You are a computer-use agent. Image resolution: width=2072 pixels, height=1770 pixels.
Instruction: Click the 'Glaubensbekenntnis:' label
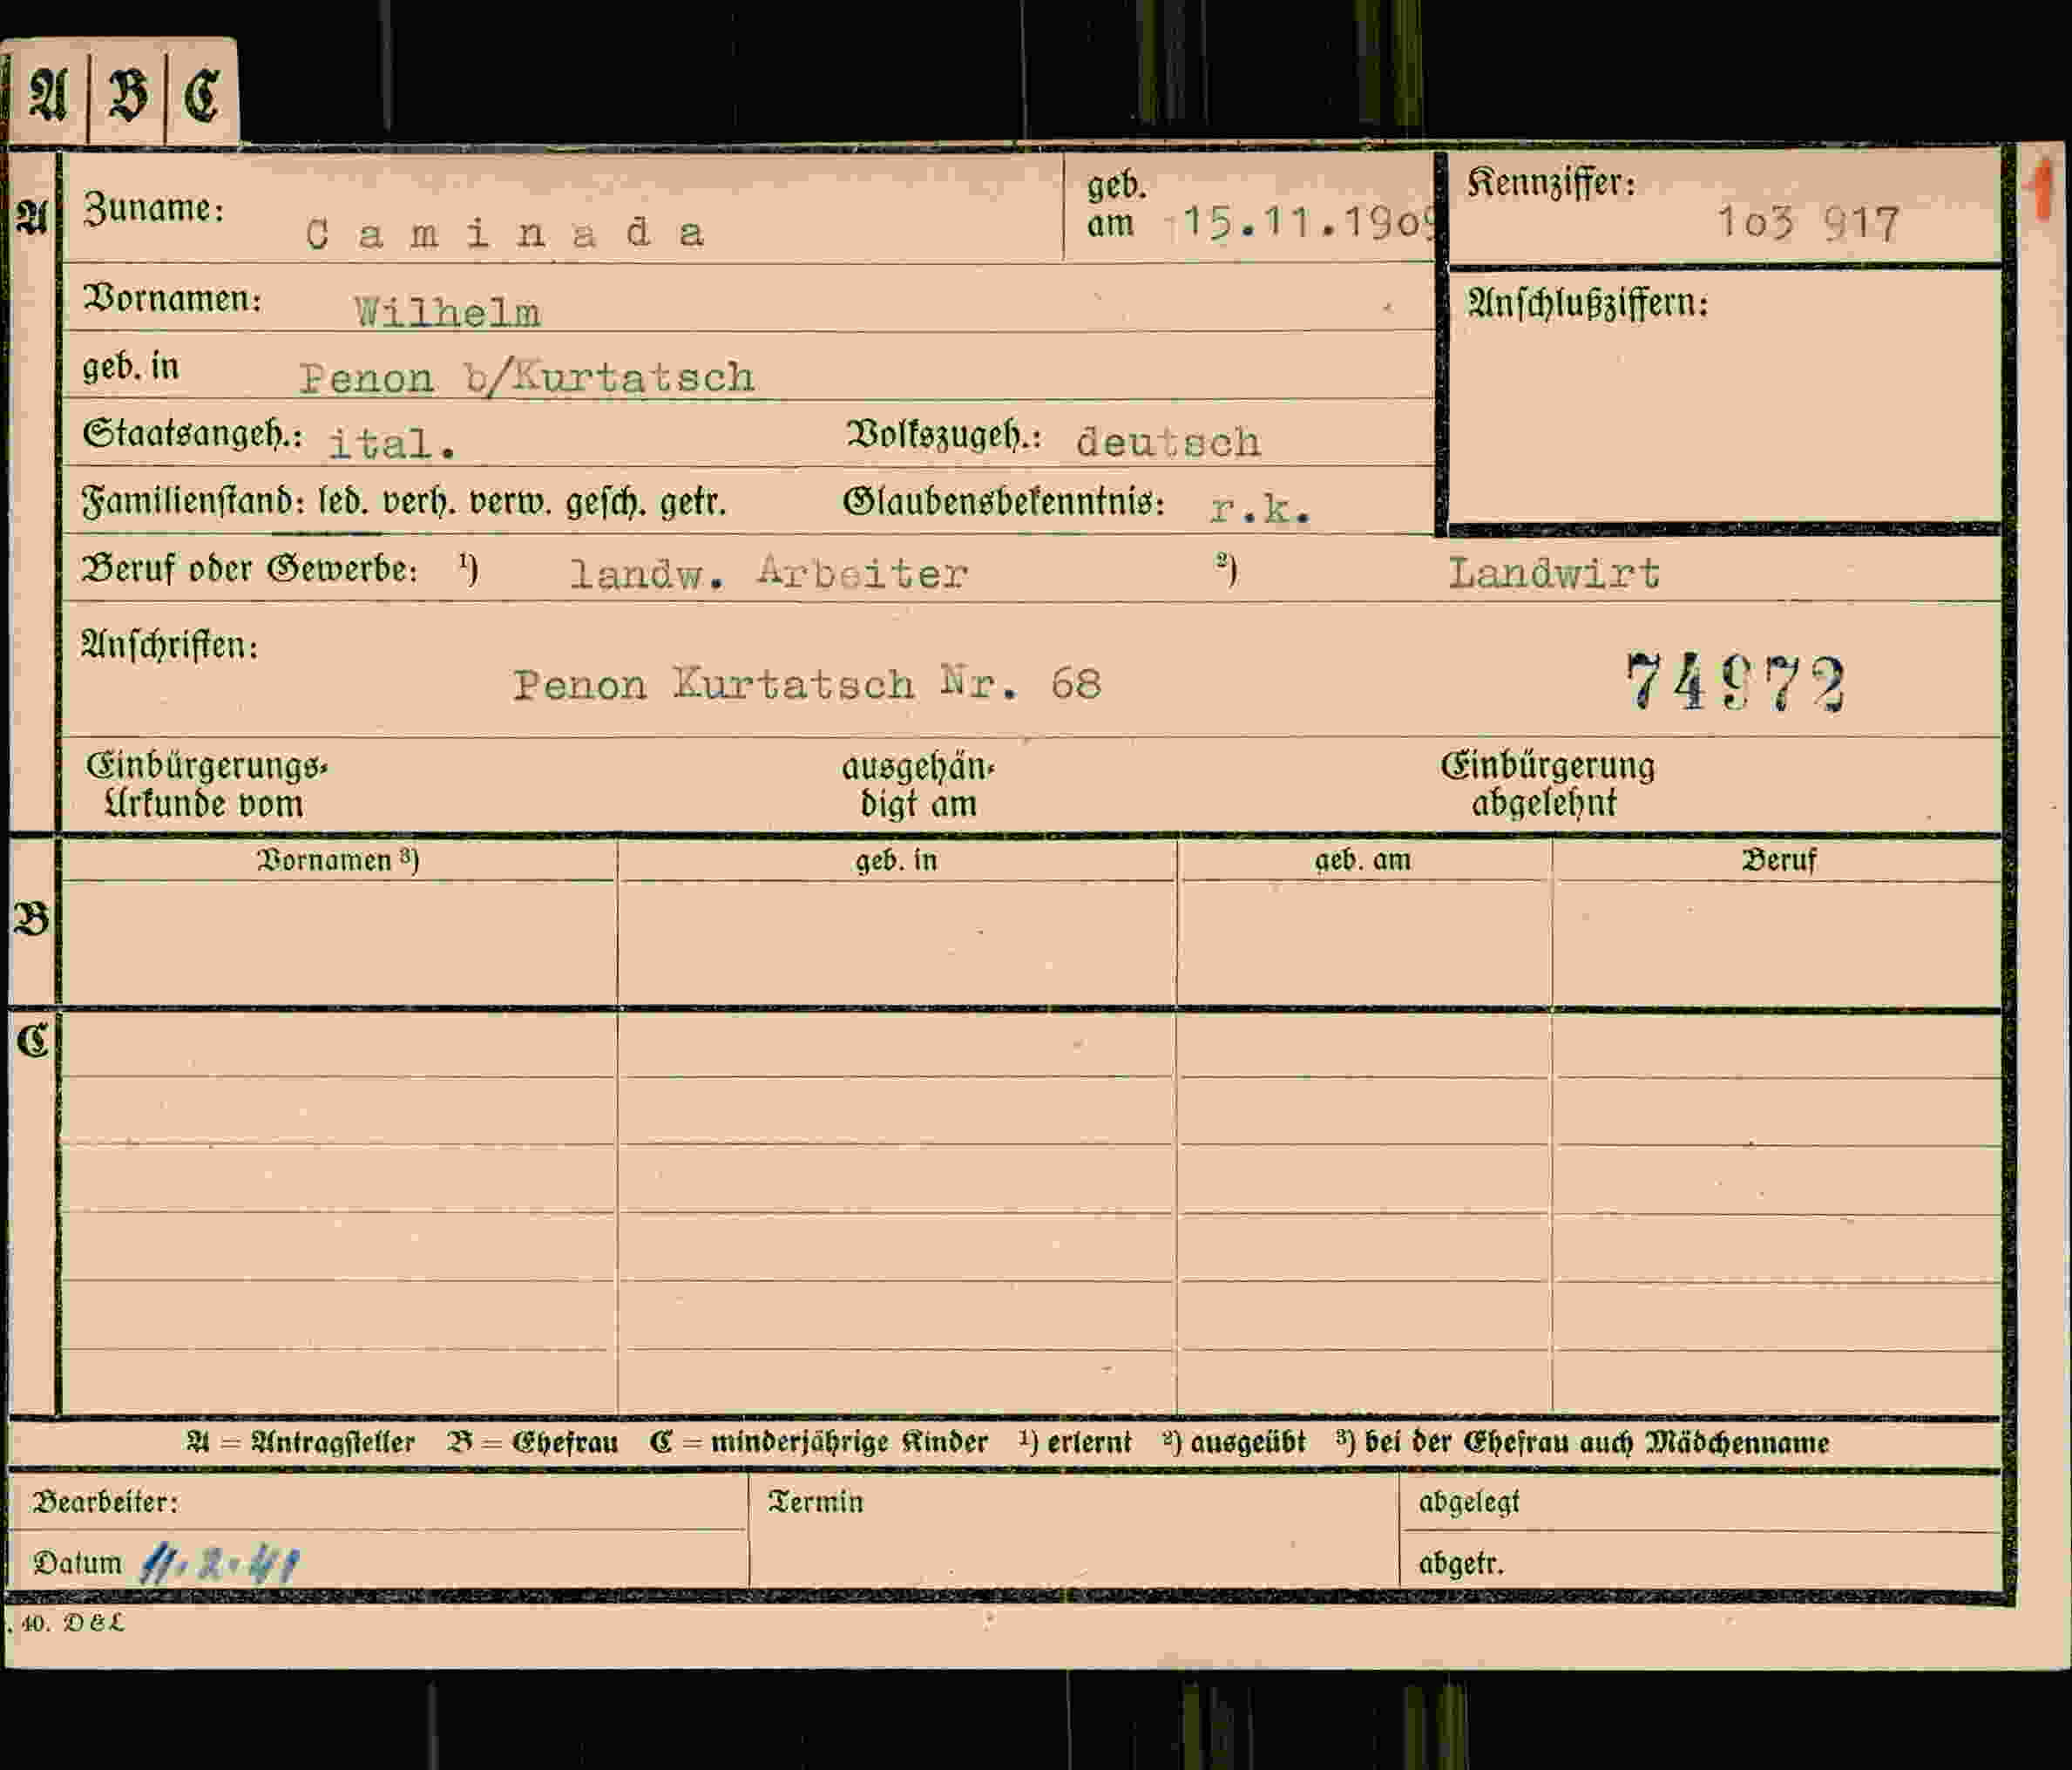(x=1004, y=501)
